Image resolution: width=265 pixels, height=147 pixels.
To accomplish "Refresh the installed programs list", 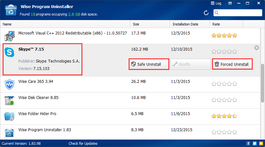I will coord(206,13).
